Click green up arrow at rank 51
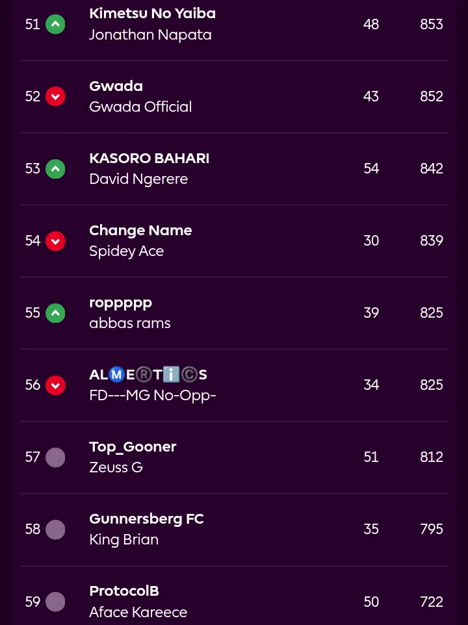The width and height of the screenshot is (468, 625). [x=55, y=25]
